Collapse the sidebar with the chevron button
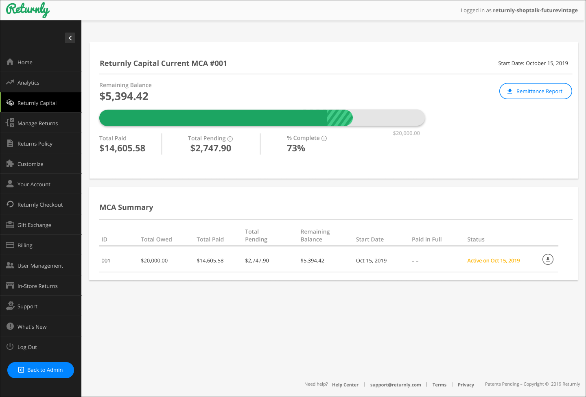 click(70, 38)
